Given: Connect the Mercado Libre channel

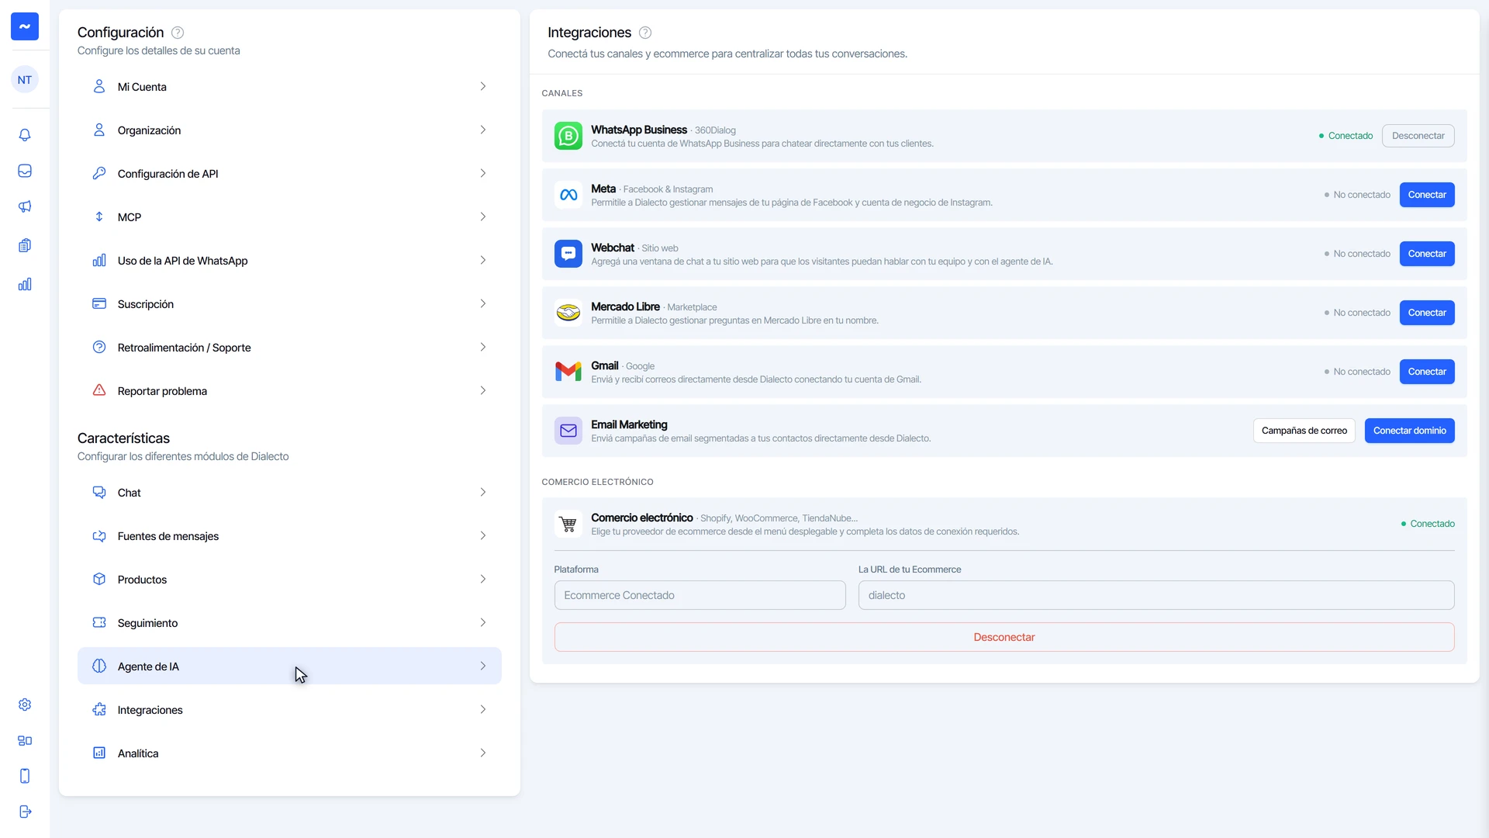Looking at the screenshot, I should point(1427,313).
